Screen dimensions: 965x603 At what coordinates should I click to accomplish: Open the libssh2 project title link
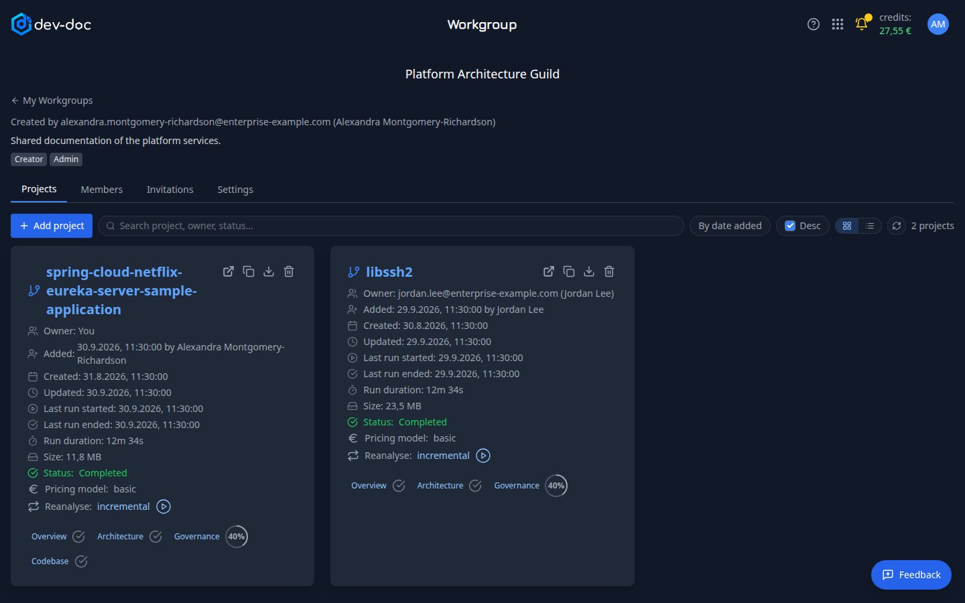(x=389, y=272)
